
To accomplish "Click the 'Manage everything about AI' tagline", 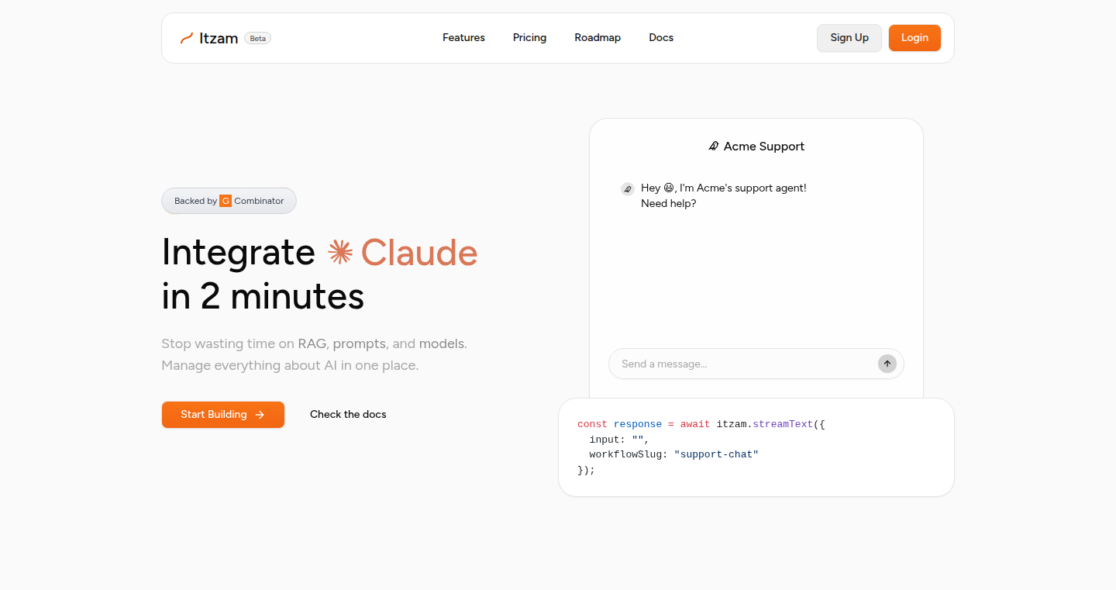I will [x=290, y=365].
